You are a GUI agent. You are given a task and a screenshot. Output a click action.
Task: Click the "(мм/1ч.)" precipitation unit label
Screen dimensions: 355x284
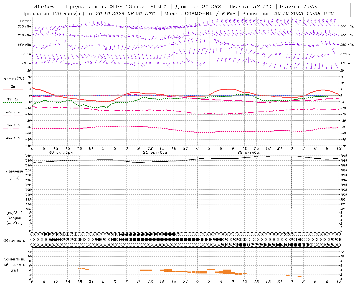14,223
